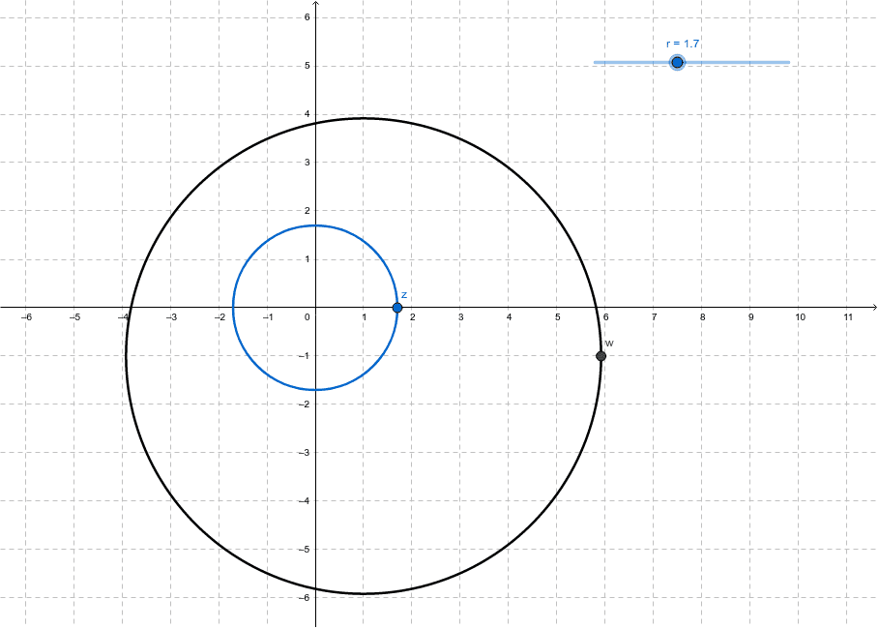Click the y-axis tick label 3
This screenshot has height=629, width=879.
point(308,163)
